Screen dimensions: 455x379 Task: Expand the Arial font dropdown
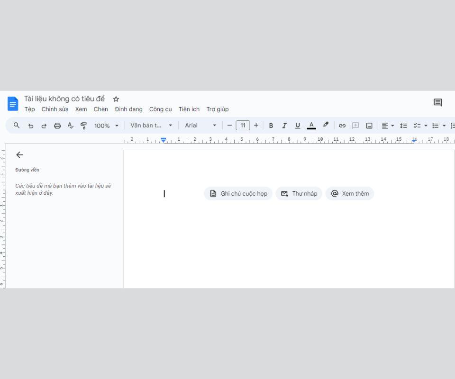[x=200, y=126]
